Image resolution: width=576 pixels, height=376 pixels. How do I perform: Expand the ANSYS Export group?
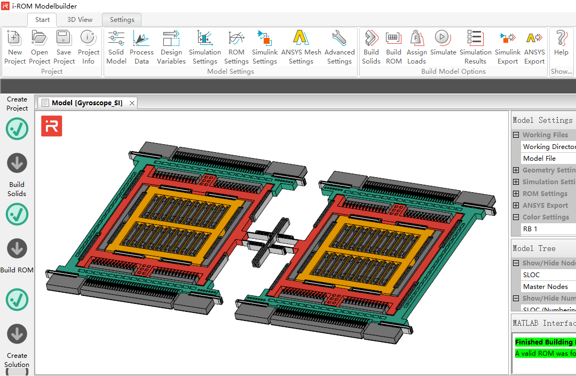coord(516,206)
